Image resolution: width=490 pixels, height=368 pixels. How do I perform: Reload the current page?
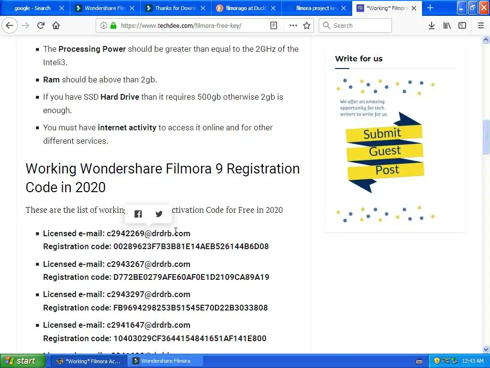[x=41, y=25]
